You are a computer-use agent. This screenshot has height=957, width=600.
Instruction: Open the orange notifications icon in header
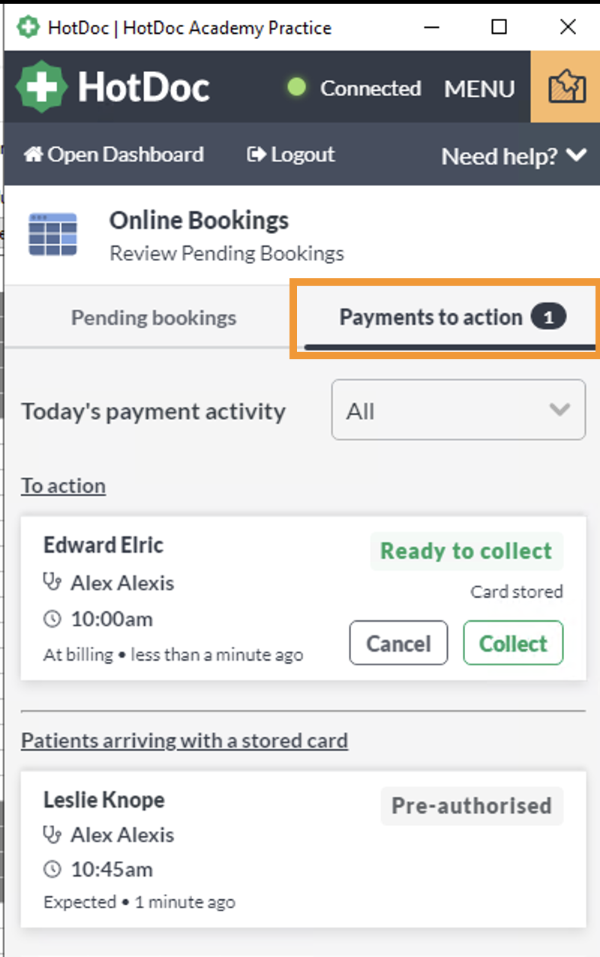(x=566, y=87)
